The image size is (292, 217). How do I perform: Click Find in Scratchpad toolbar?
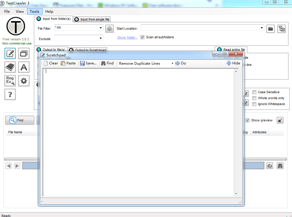point(107,63)
